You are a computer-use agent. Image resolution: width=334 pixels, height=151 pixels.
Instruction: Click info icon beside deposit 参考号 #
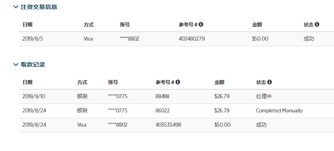(201, 24)
